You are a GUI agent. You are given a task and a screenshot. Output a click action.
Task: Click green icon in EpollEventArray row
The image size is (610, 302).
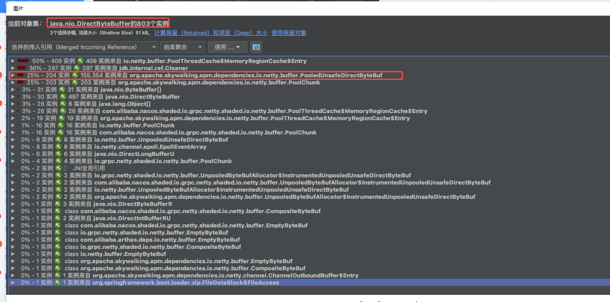point(59,147)
